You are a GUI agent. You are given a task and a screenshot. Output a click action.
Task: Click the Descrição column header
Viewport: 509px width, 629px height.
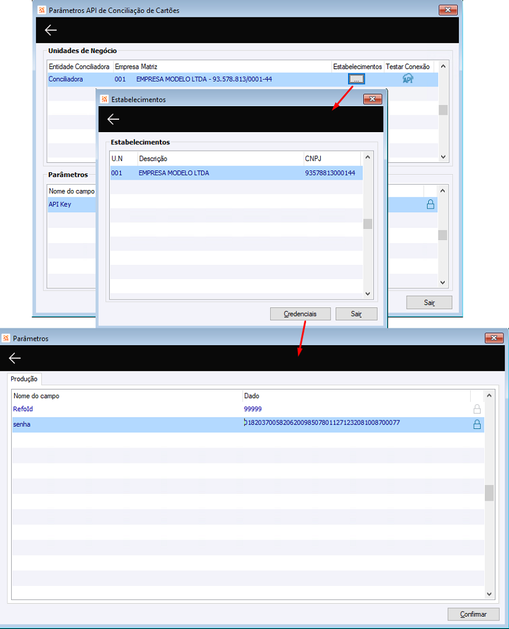(x=153, y=159)
